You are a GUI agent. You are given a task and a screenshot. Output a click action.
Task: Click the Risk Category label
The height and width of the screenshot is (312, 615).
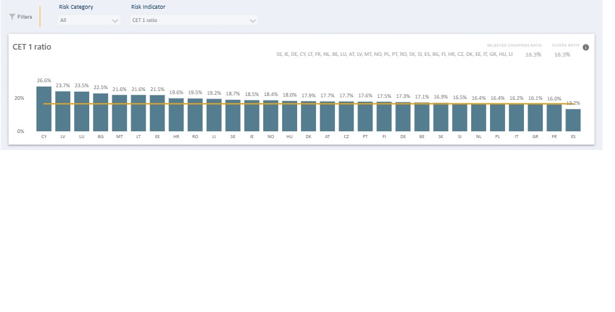[76, 7]
